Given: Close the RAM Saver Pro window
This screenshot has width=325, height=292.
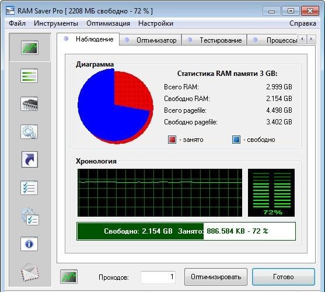Looking at the screenshot, I should point(310,11).
